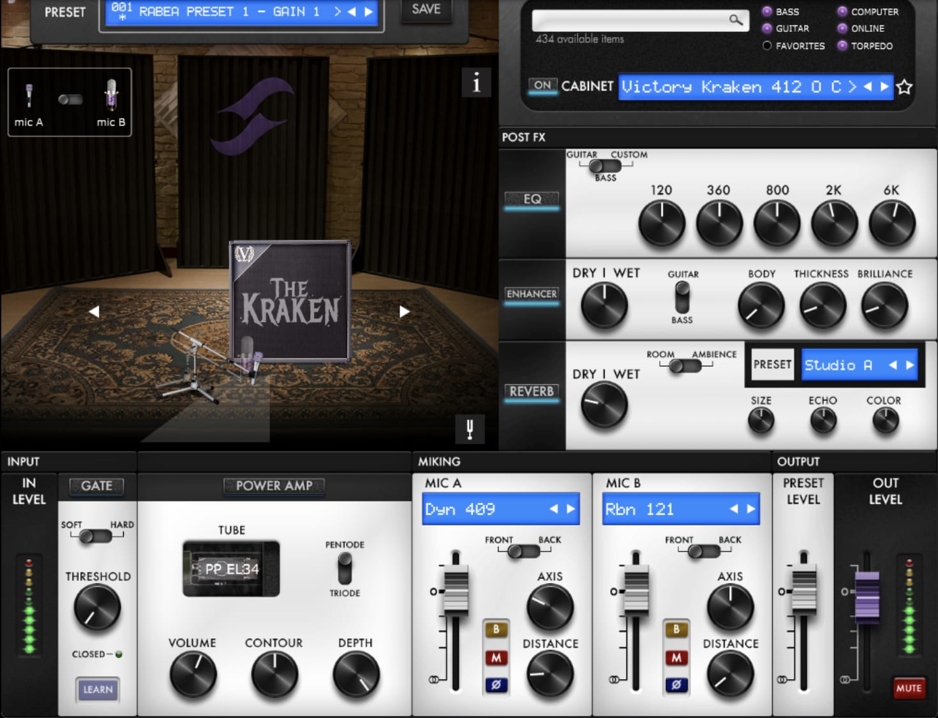Toggle the POWER AMP button
The image size is (938, 718).
point(274,486)
